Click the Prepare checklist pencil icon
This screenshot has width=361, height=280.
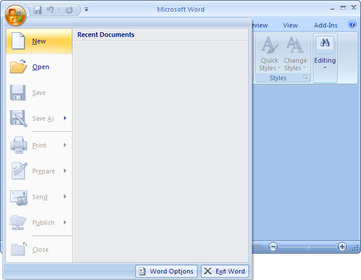[19, 170]
